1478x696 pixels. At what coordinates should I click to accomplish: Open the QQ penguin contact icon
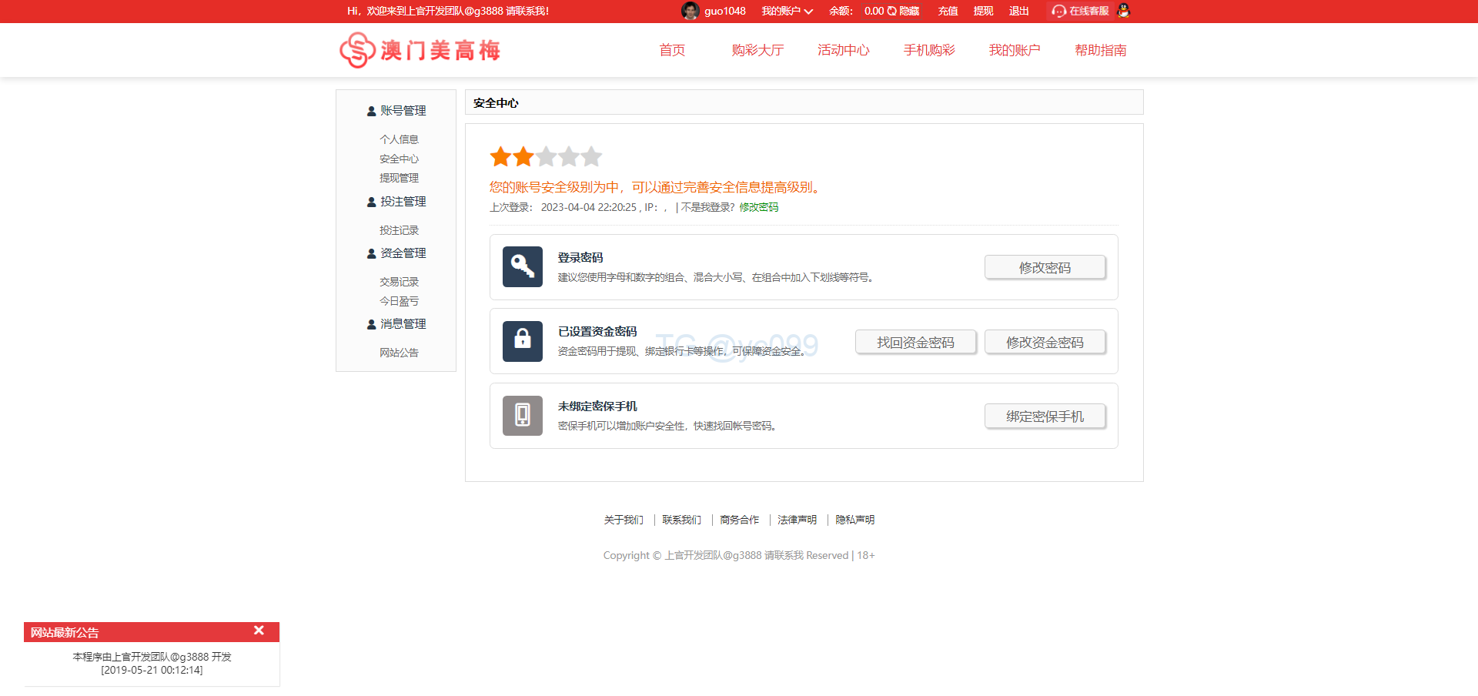[1123, 11]
